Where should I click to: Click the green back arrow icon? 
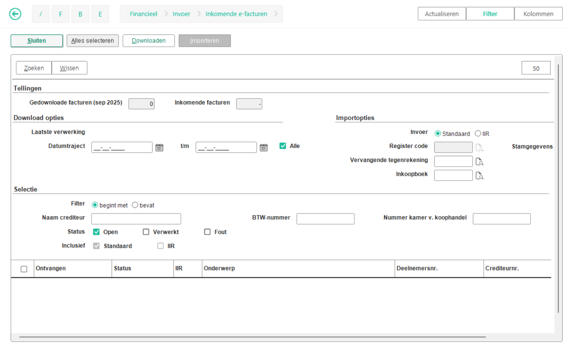15,14
